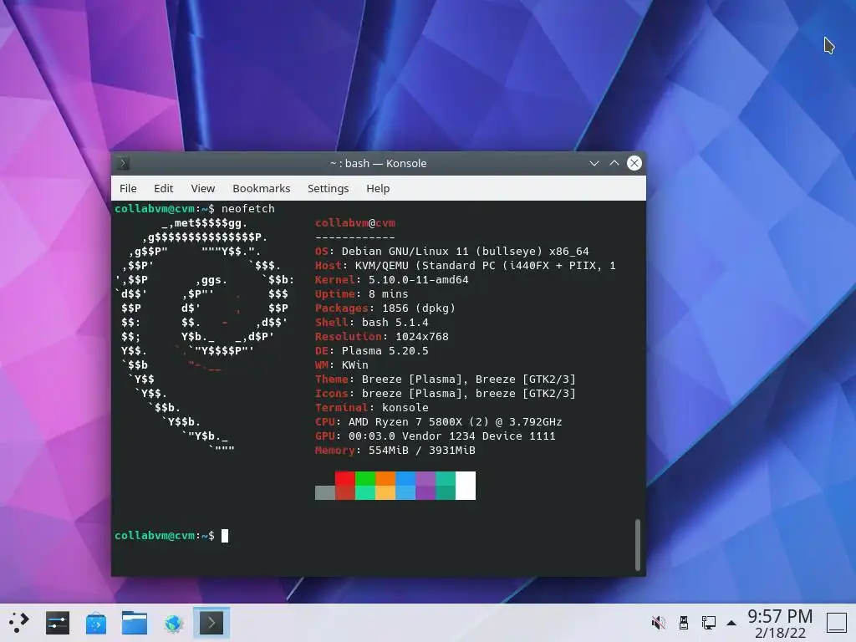Click the 'Packages: 1856 (dpkg)' line
This screenshot has width=856, height=642.
[385, 308]
